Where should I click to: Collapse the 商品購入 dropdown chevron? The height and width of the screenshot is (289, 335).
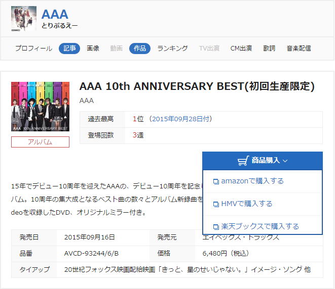point(285,161)
